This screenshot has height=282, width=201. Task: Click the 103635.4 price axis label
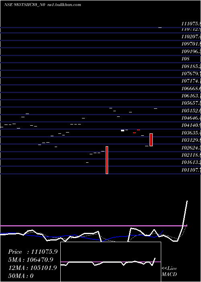191,133
